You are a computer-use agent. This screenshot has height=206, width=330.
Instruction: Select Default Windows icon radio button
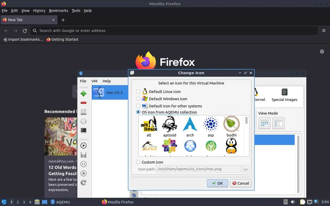(138, 99)
